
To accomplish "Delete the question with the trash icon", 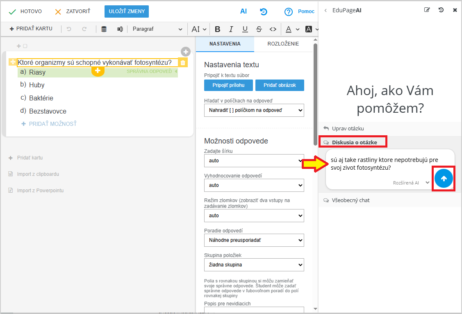I will (x=183, y=63).
